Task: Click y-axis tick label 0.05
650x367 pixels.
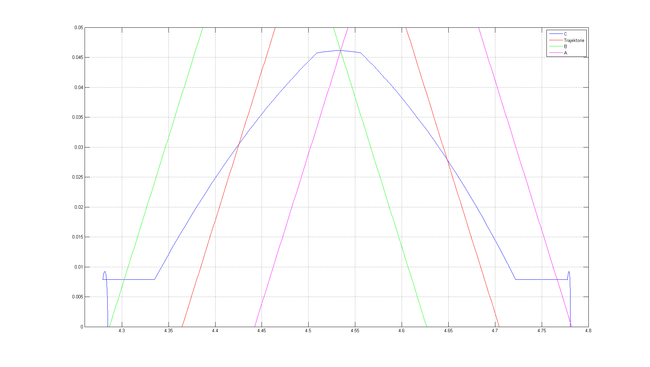Action: pyautogui.click(x=79, y=28)
